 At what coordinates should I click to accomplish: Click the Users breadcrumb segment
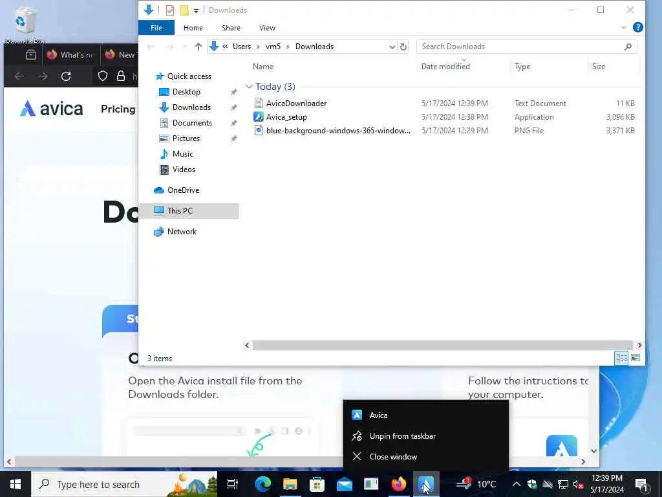[x=242, y=47]
